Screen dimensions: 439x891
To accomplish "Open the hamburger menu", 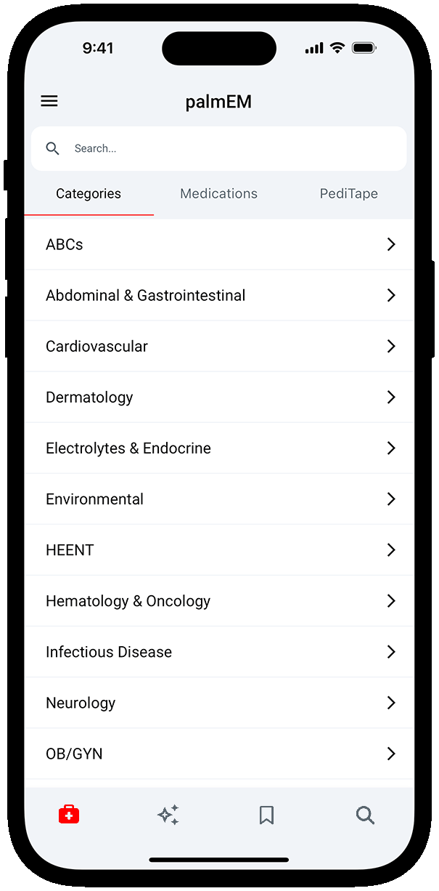I will [49, 102].
